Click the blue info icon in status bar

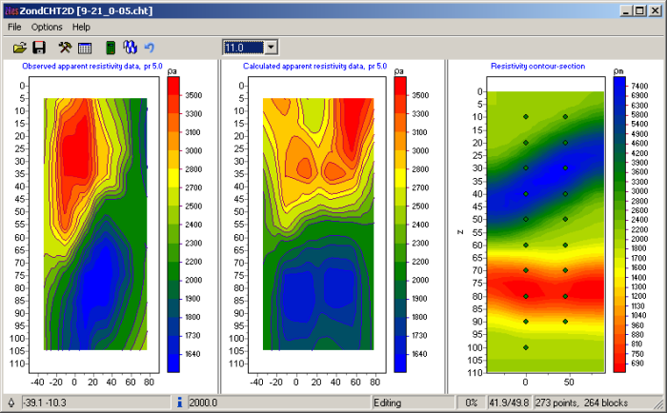pyautogui.click(x=181, y=403)
